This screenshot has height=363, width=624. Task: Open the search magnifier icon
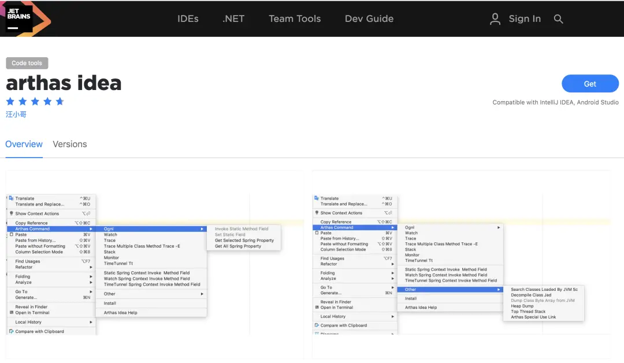[558, 18]
